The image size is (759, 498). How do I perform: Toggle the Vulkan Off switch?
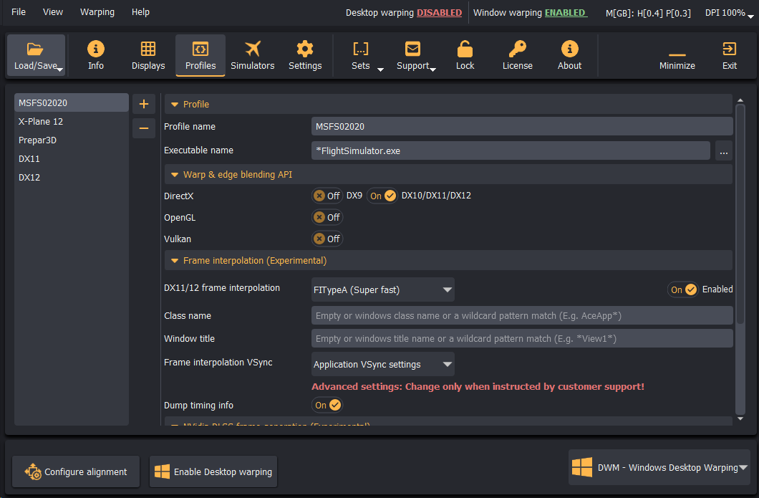click(327, 239)
